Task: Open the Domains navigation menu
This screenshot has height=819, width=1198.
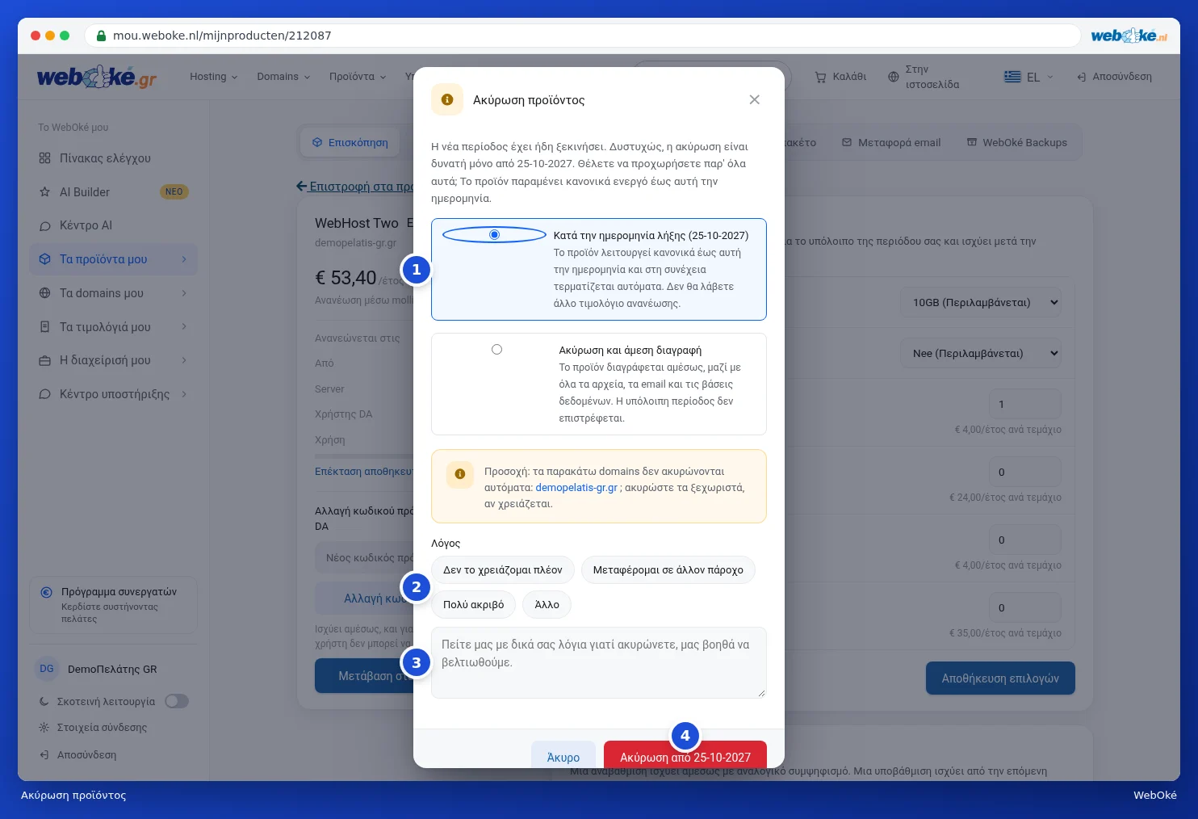Action: coord(283,77)
